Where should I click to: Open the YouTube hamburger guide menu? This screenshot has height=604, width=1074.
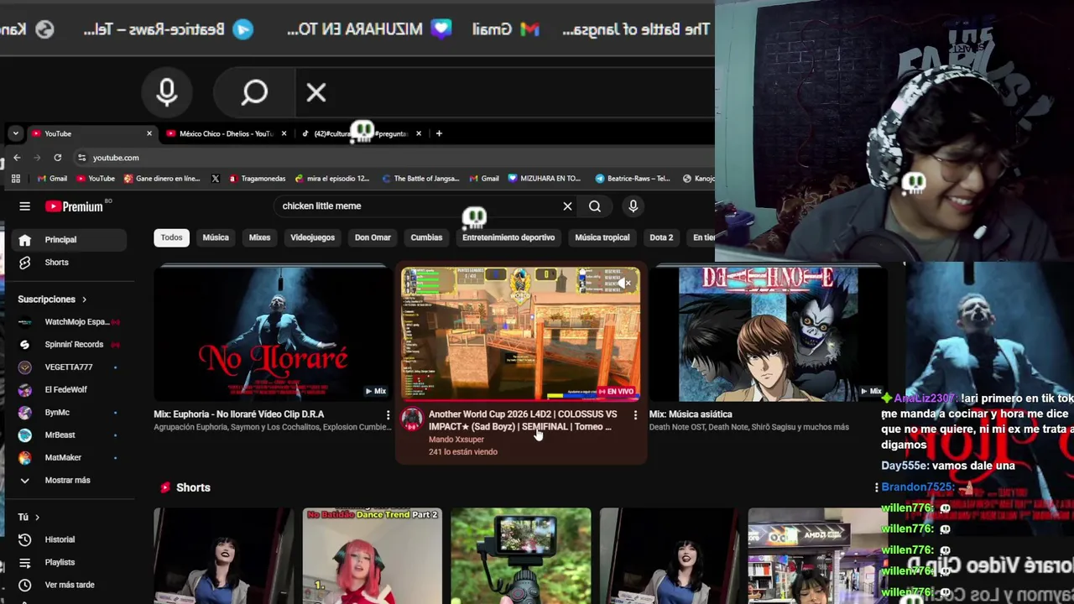pyautogui.click(x=24, y=206)
